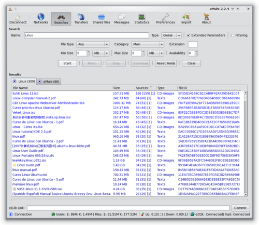This screenshot has height=225, width=259.
Task: Click the Reset Fields button
Action: pyautogui.click(x=166, y=63)
